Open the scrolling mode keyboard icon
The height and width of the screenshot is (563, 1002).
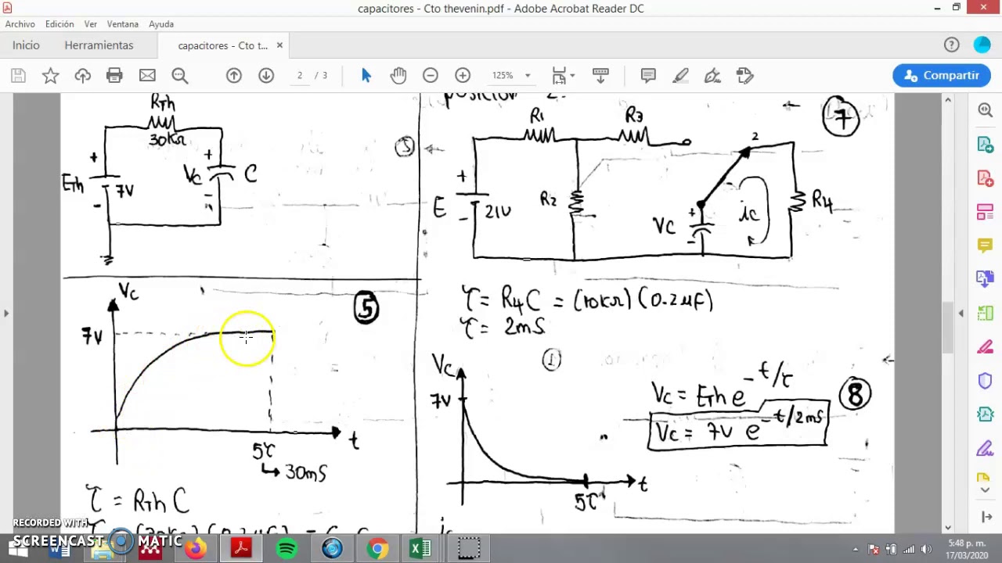coord(600,75)
